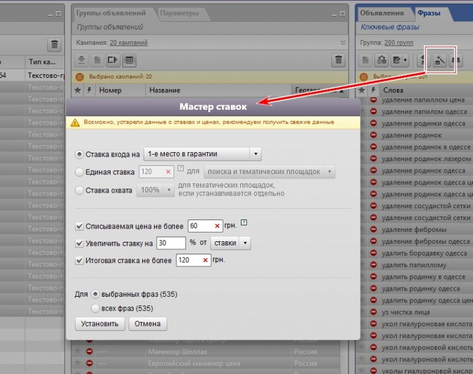Switch to 'Фразы' tab

(x=429, y=13)
